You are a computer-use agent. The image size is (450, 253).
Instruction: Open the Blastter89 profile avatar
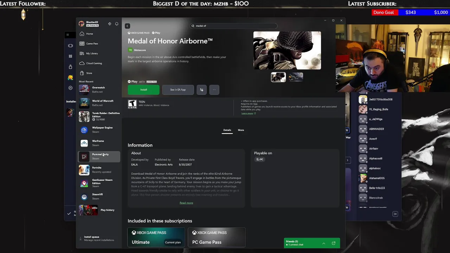82,24
